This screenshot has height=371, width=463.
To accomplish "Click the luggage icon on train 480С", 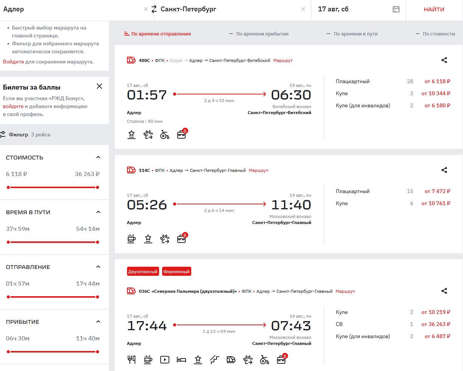I will (x=181, y=134).
